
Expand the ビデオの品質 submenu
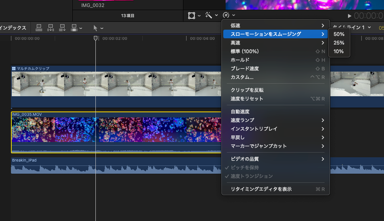[x=276, y=159]
